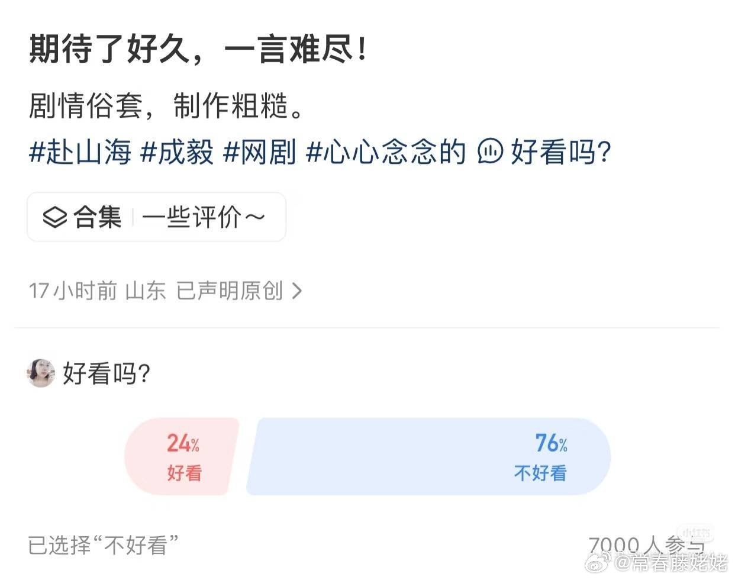The image size is (735, 580).
Task: Tap the poll bubble icon in hashtags
Action: coord(490,152)
